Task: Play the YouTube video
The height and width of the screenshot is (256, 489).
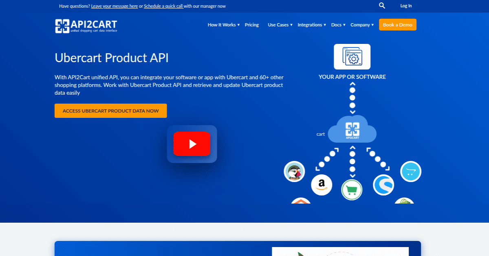Action: (x=192, y=144)
